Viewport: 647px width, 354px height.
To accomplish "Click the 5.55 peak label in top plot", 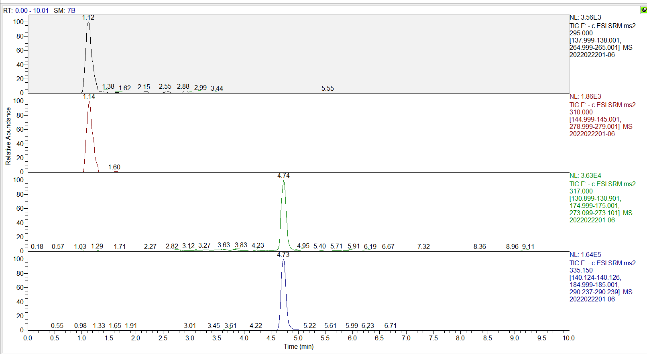I will pyautogui.click(x=328, y=88).
